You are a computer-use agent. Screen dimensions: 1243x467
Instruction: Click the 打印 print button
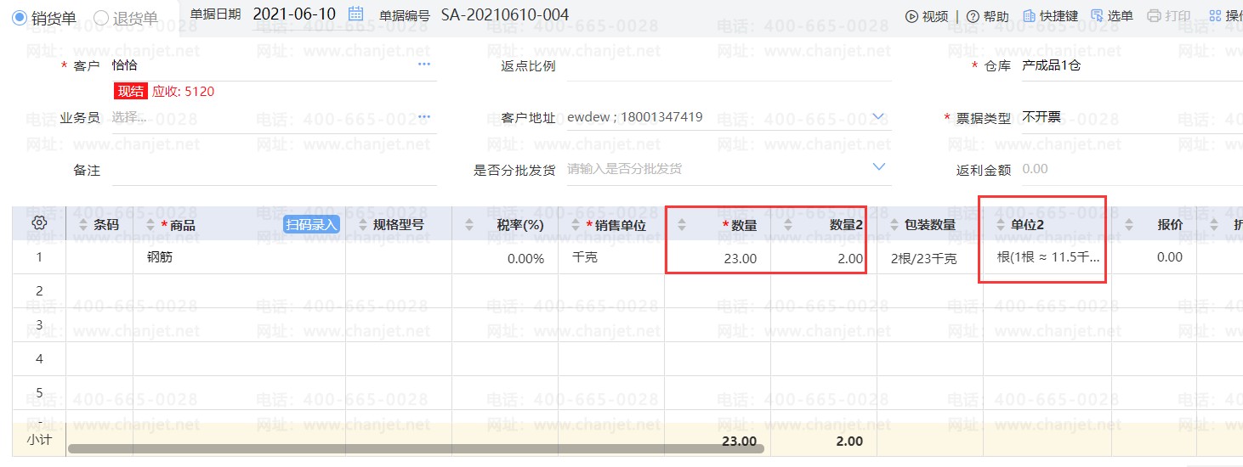(x=1169, y=16)
